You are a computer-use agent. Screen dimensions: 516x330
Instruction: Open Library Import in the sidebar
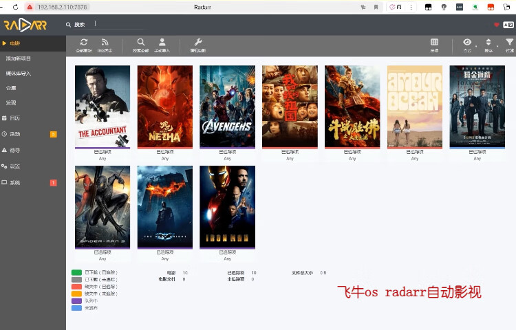tap(19, 74)
